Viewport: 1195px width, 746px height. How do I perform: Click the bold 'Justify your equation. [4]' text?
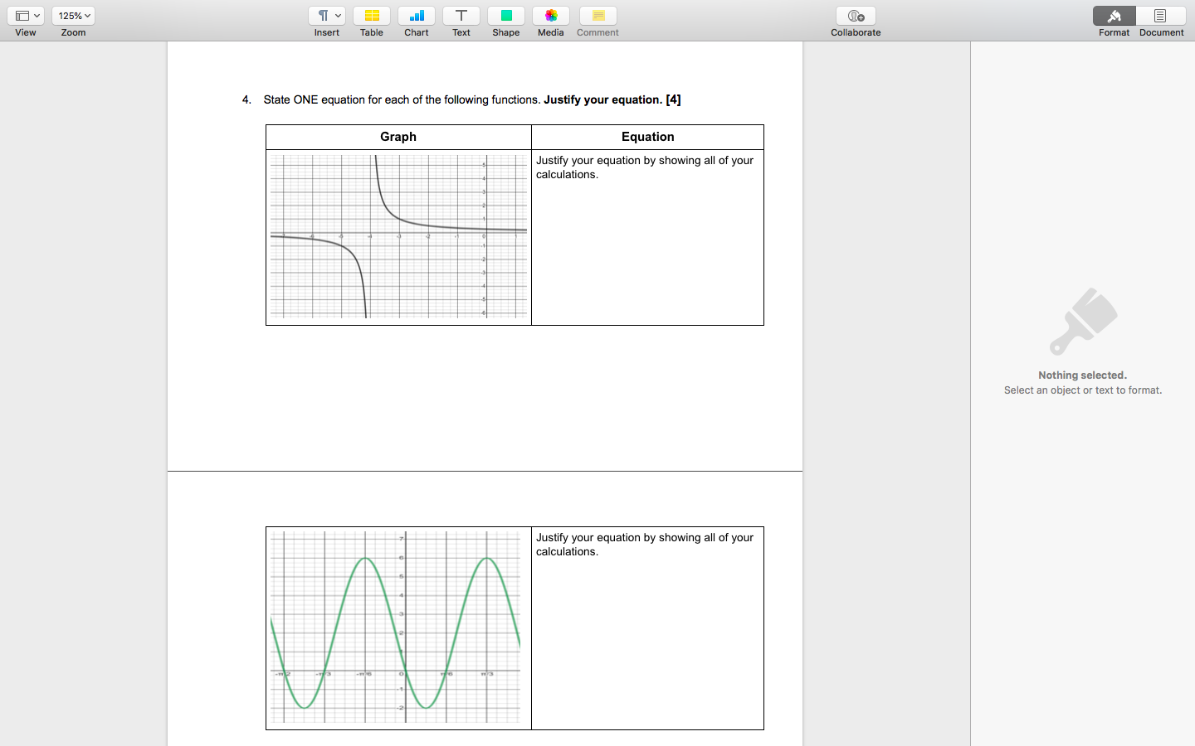point(612,99)
